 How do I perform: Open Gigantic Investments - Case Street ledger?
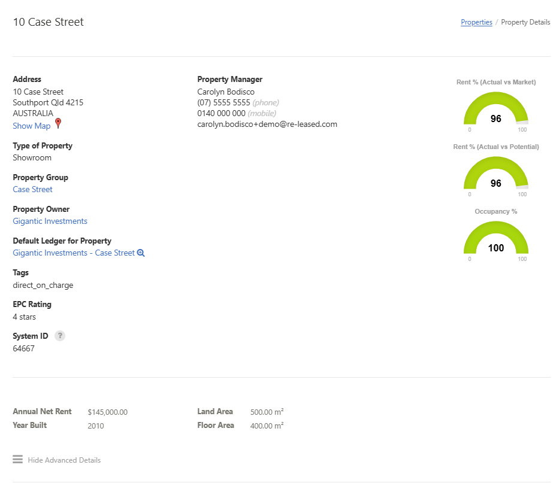point(74,253)
